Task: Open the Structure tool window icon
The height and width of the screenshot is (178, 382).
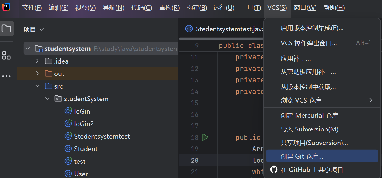Action: pyautogui.click(x=7, y=55)
